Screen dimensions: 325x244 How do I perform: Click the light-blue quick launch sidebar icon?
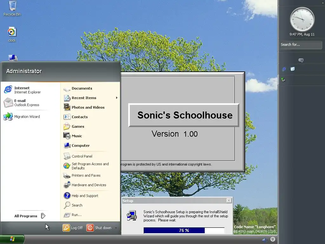pos(292,69)
